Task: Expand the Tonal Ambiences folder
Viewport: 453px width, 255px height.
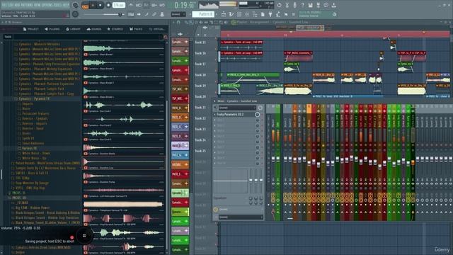Action: tap(33, 143)
